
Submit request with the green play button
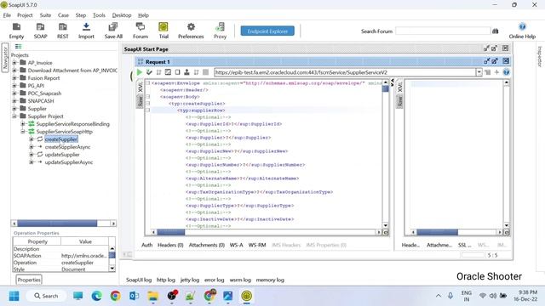tap(140, 72)
